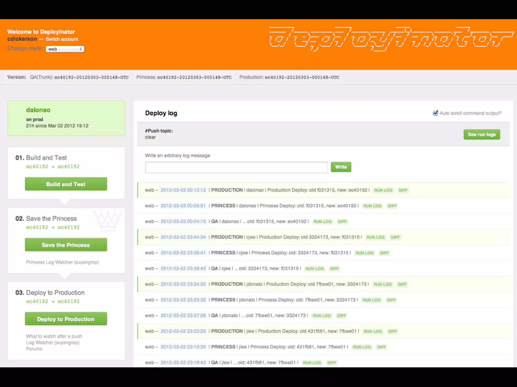Open What to watch after a push
The image size is (517, 387).
pos(54,336)
